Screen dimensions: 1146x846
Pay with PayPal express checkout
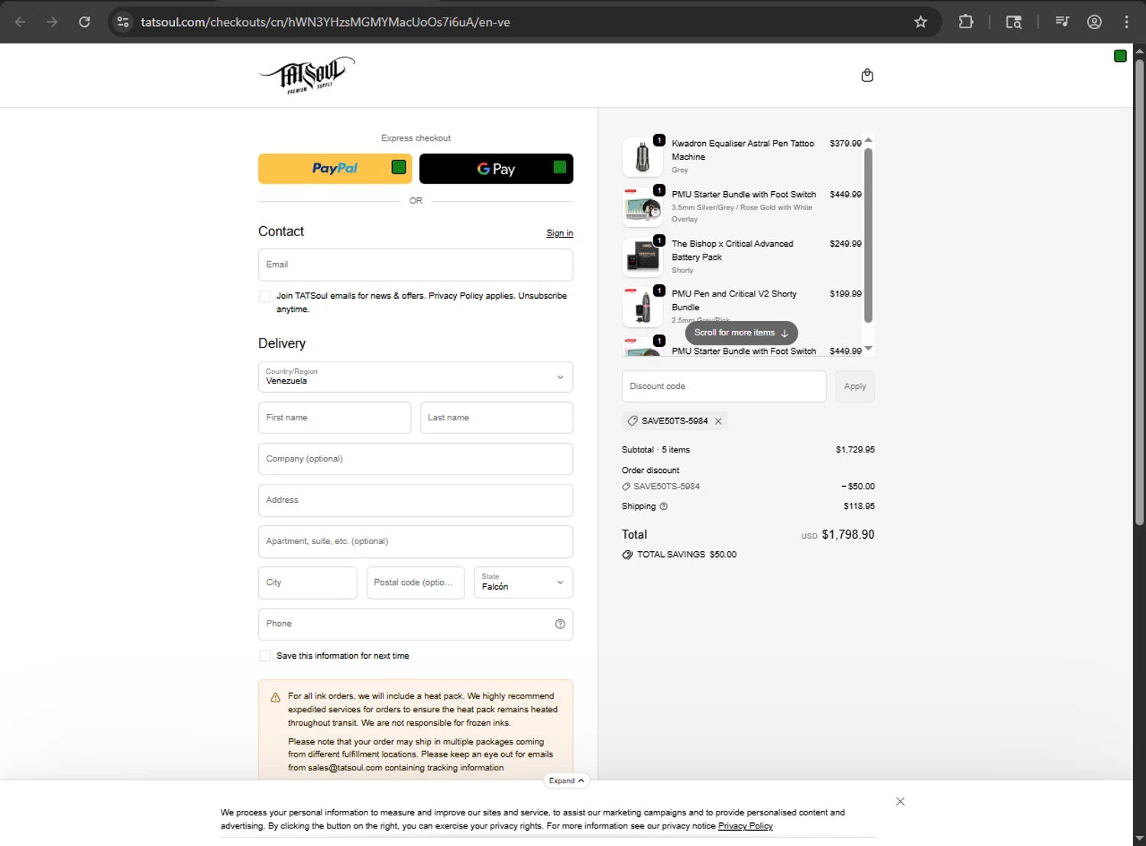pyautogui.click(x=335, y=169)
